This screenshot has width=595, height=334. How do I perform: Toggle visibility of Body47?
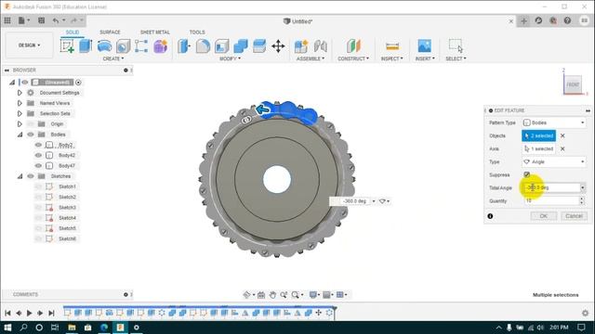point(38,165)
